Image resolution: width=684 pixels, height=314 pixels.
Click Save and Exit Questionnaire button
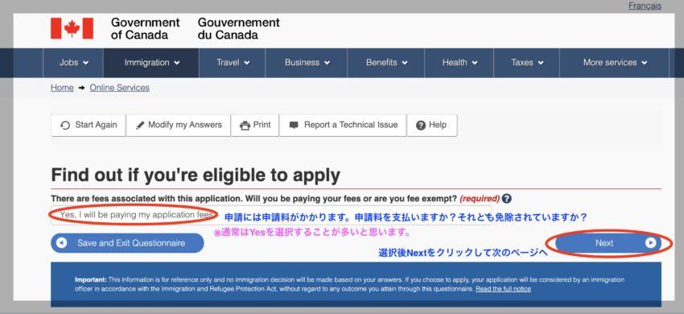127,243
